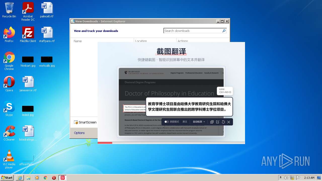
Task: Click the copy translation icon
Action: [x=212, y=122]
